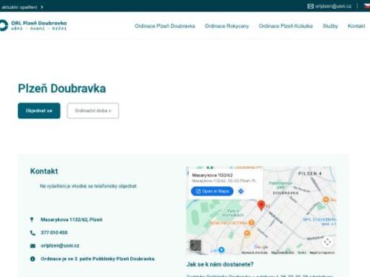
Task: Click the 'PILSEN 4' district label on the map
Action: pos(310,174)
